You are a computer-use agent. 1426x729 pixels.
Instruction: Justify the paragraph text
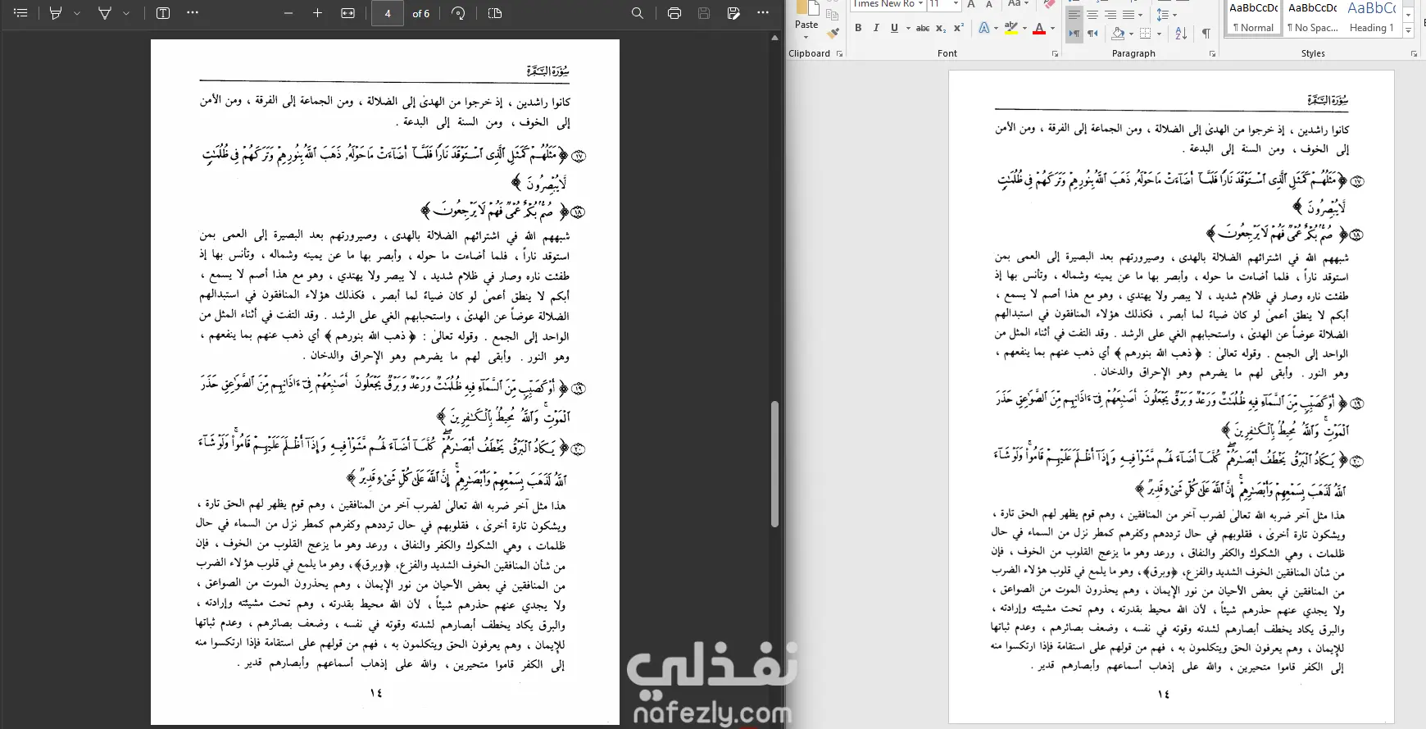(x=1129, y=15)
